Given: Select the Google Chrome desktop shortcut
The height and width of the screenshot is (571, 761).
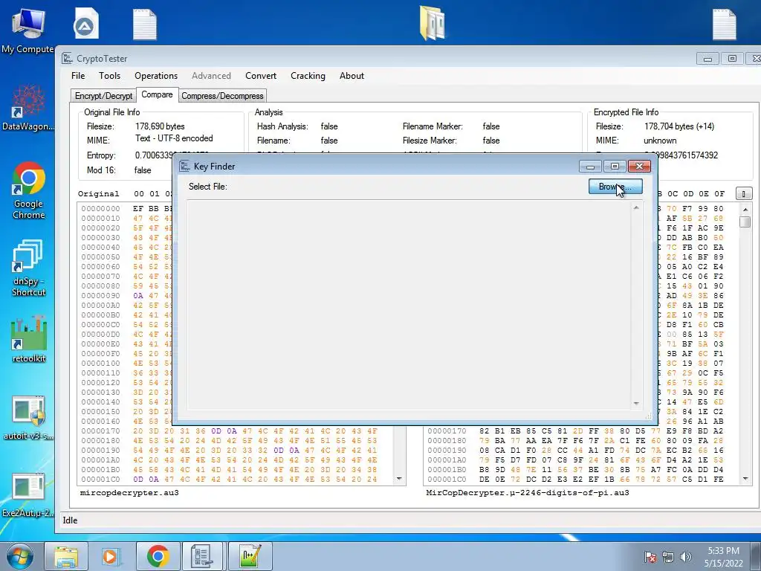Looking at the screenshot, I should (x=28, y=190).
